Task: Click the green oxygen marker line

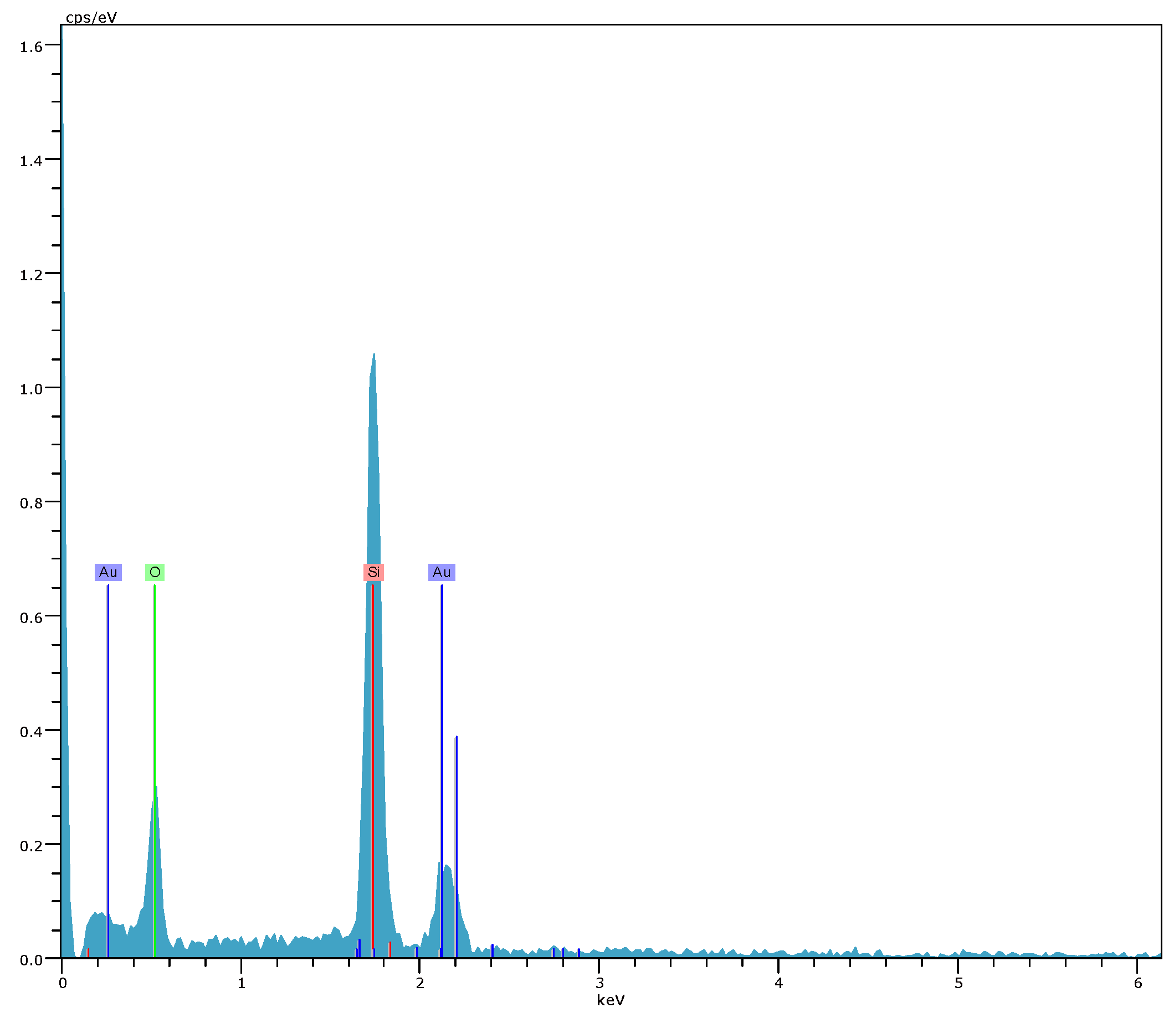Action: (154, 682)
